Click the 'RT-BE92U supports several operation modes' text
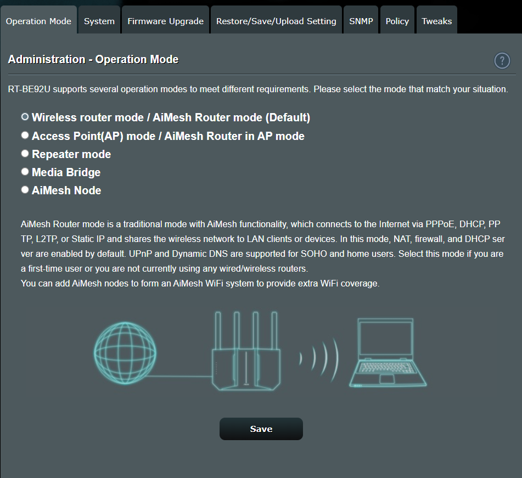 257,89
